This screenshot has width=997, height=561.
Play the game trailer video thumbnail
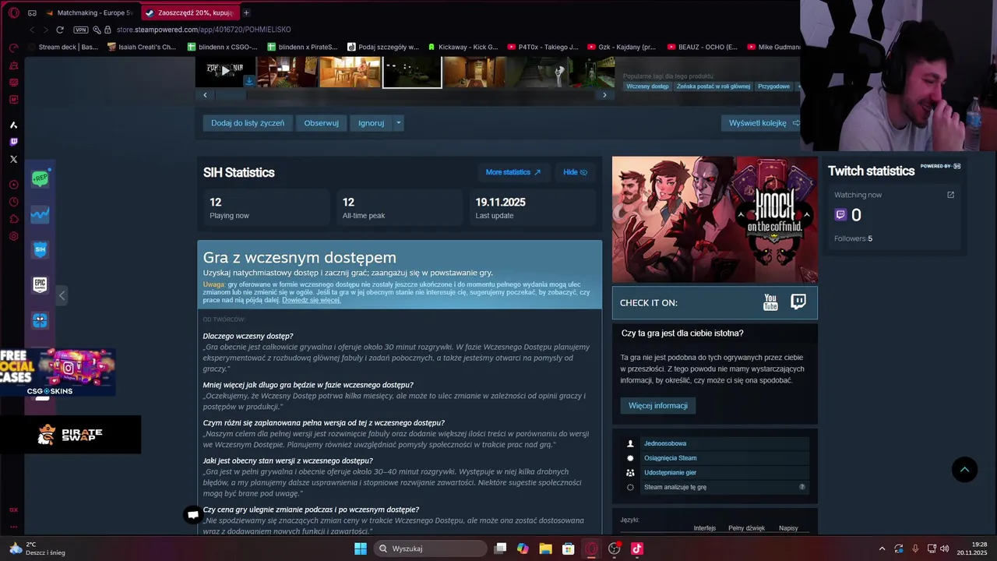click(225, 71)
